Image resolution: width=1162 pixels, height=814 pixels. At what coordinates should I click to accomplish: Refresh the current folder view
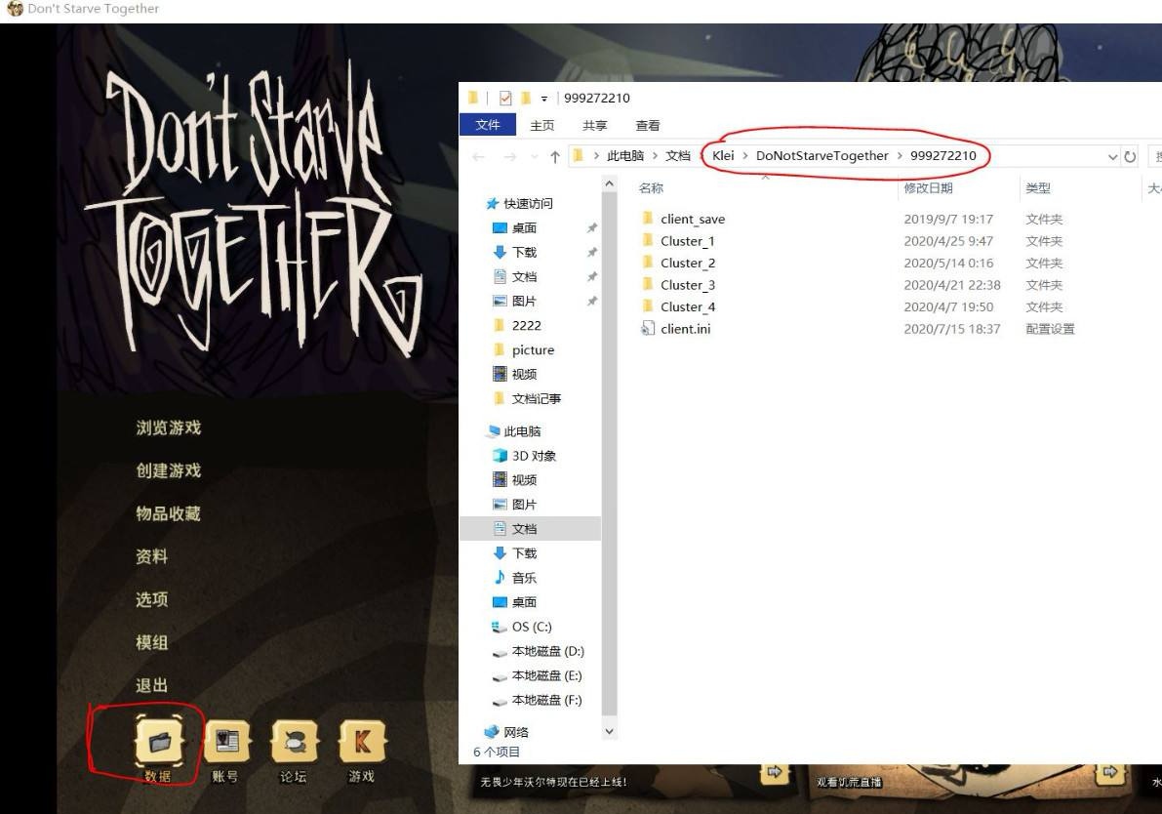click(1130, 156)
